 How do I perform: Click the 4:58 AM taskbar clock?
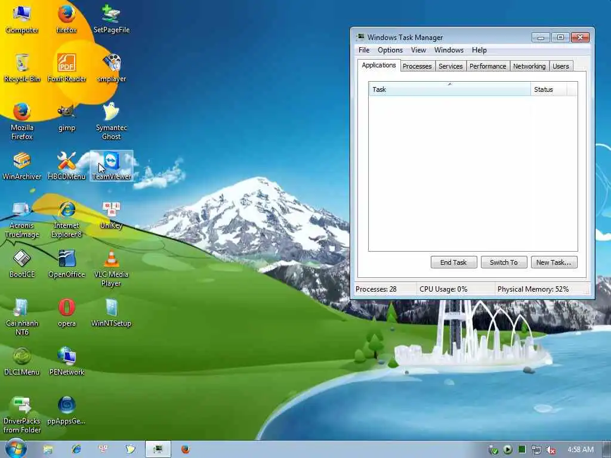click(580, 450)
